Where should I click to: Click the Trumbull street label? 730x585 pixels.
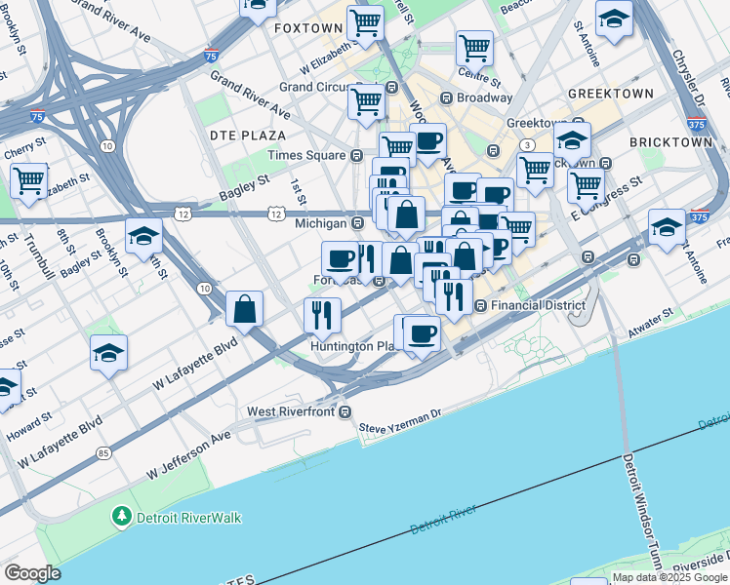[39, 256]
